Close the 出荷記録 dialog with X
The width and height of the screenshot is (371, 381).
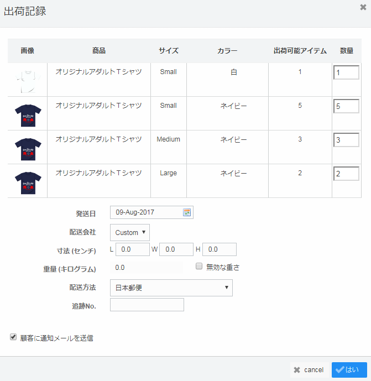click(x=363, y=7)
